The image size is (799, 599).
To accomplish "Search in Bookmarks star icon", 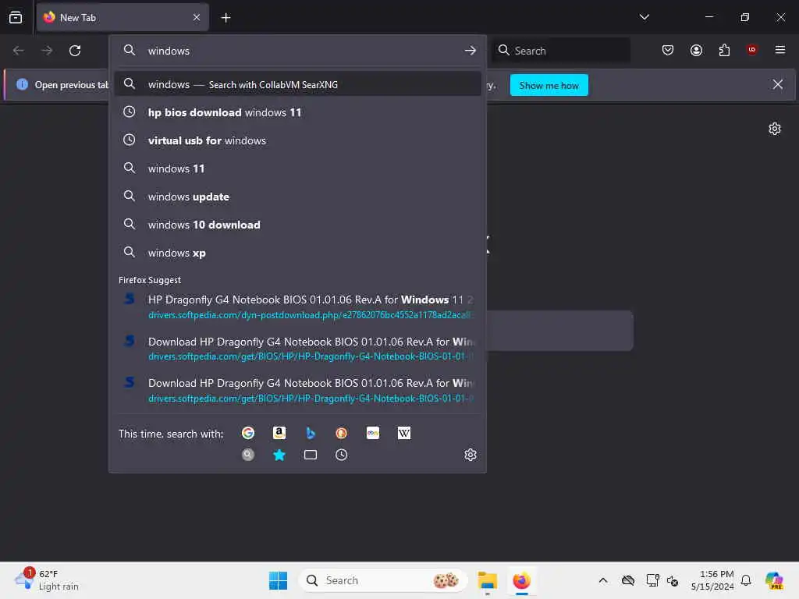I will pos(279,455).
